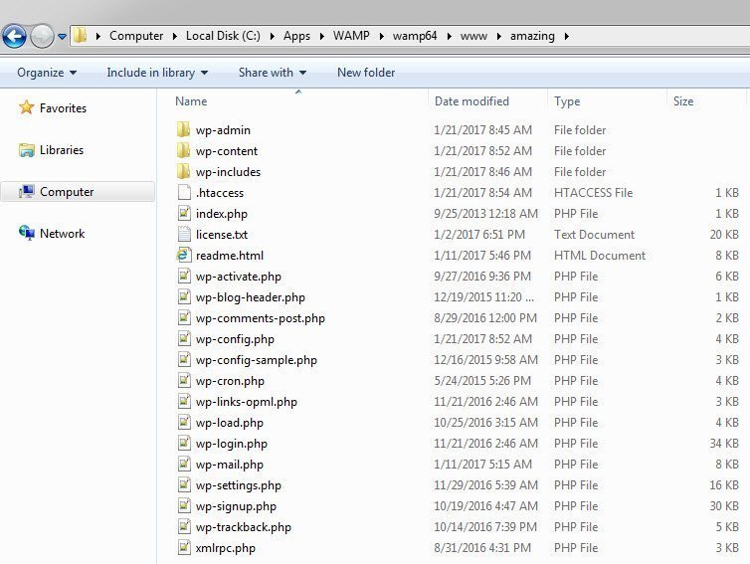Screen dimensions: 750x564
Task: Click the wp-blog-header.php file icon
Action: tap(184, 296)
